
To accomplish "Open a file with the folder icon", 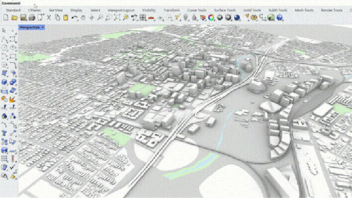I will (14, 17).
